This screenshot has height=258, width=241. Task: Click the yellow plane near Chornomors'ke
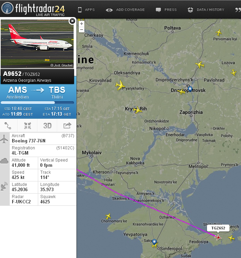point(108,216)
